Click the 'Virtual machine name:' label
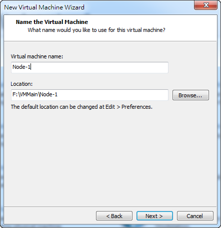Image resolution: width=221 pixels, height=228 pixels. click(37, 56)
